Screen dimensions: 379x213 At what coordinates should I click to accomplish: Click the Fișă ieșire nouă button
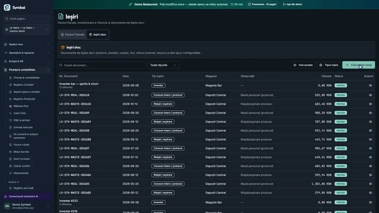[x=359, y=65]
